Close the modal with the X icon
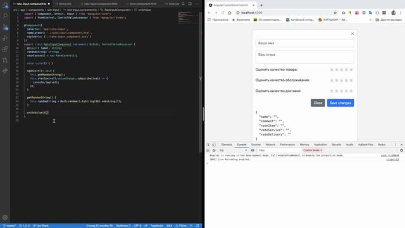 pyautogui.click(x=352, y=34)
